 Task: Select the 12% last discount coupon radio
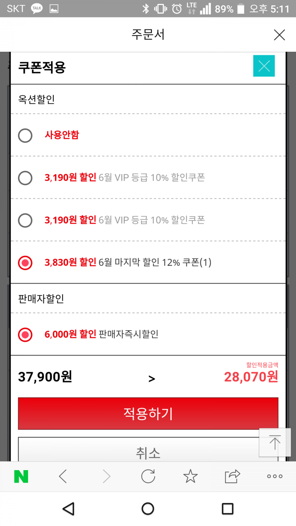pos(25,263)
